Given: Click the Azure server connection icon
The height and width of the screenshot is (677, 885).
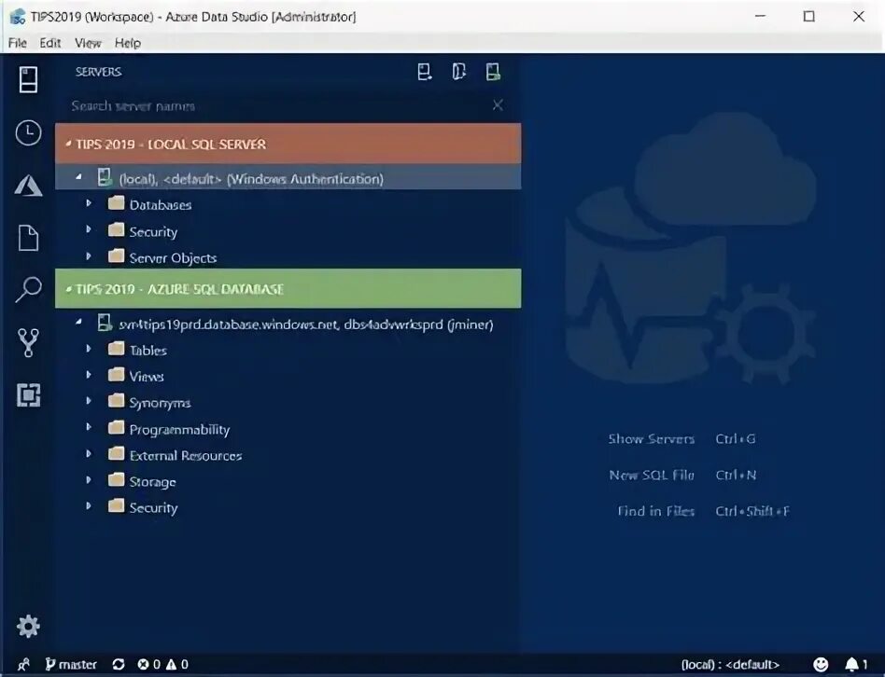Looking at the screenshot, I should [105, 323].
